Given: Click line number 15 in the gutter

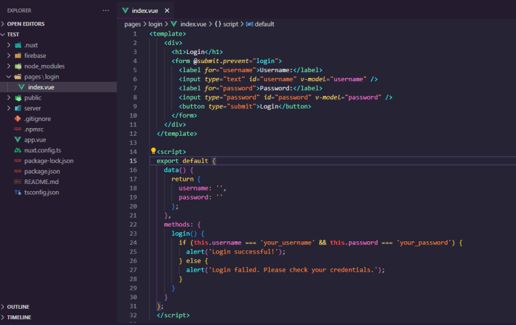Looking at the screenshot, I should pyautogui.click(x=133, y=161).
